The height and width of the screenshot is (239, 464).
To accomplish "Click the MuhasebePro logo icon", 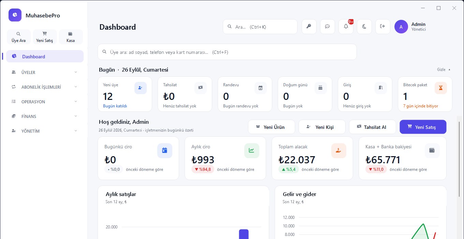I will [15, 15].
